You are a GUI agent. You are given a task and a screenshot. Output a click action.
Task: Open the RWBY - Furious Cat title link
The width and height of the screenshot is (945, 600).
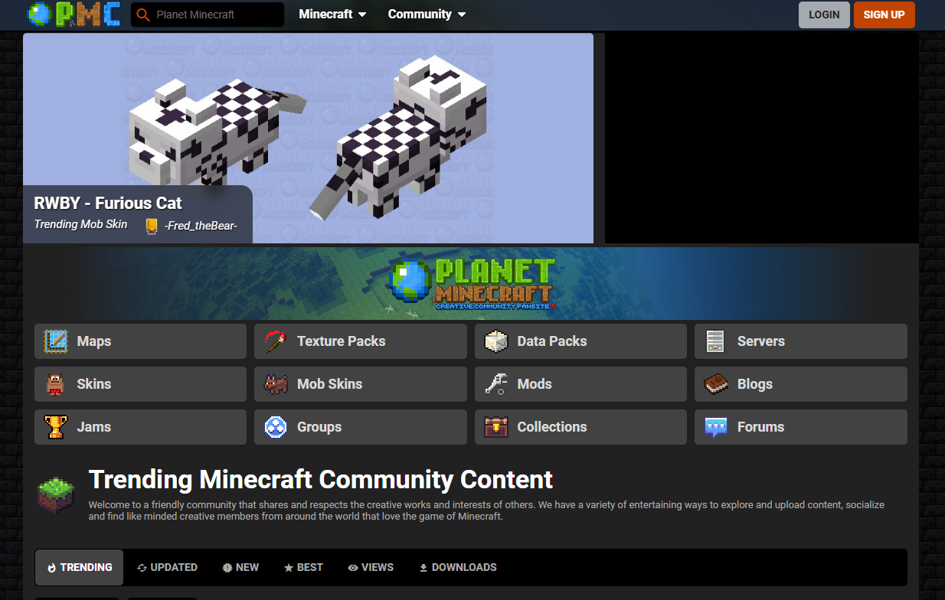(108, 204)
